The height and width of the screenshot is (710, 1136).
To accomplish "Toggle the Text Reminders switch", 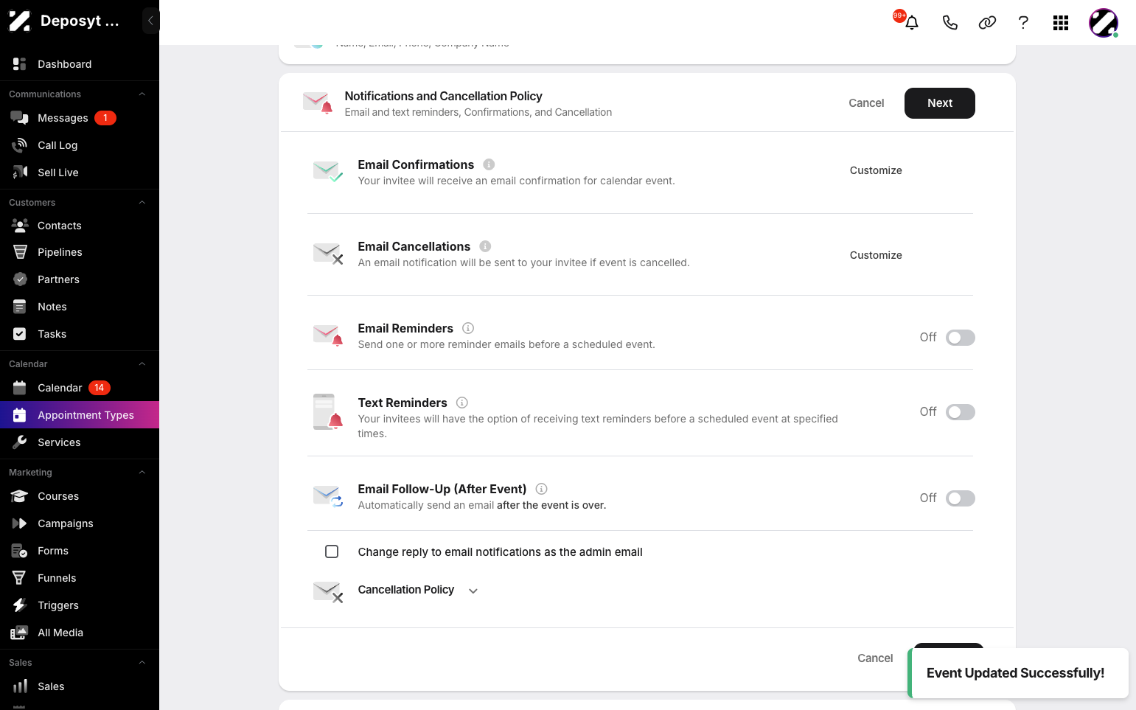I will [961, 412].
